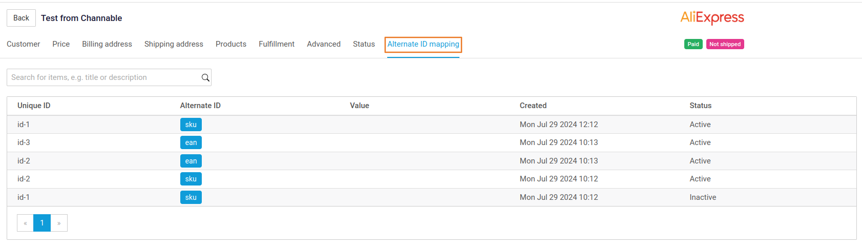Viewport: 862px width, 247px height.
Task: Click the pink Not shipped badge
Action: click(725, 44)
